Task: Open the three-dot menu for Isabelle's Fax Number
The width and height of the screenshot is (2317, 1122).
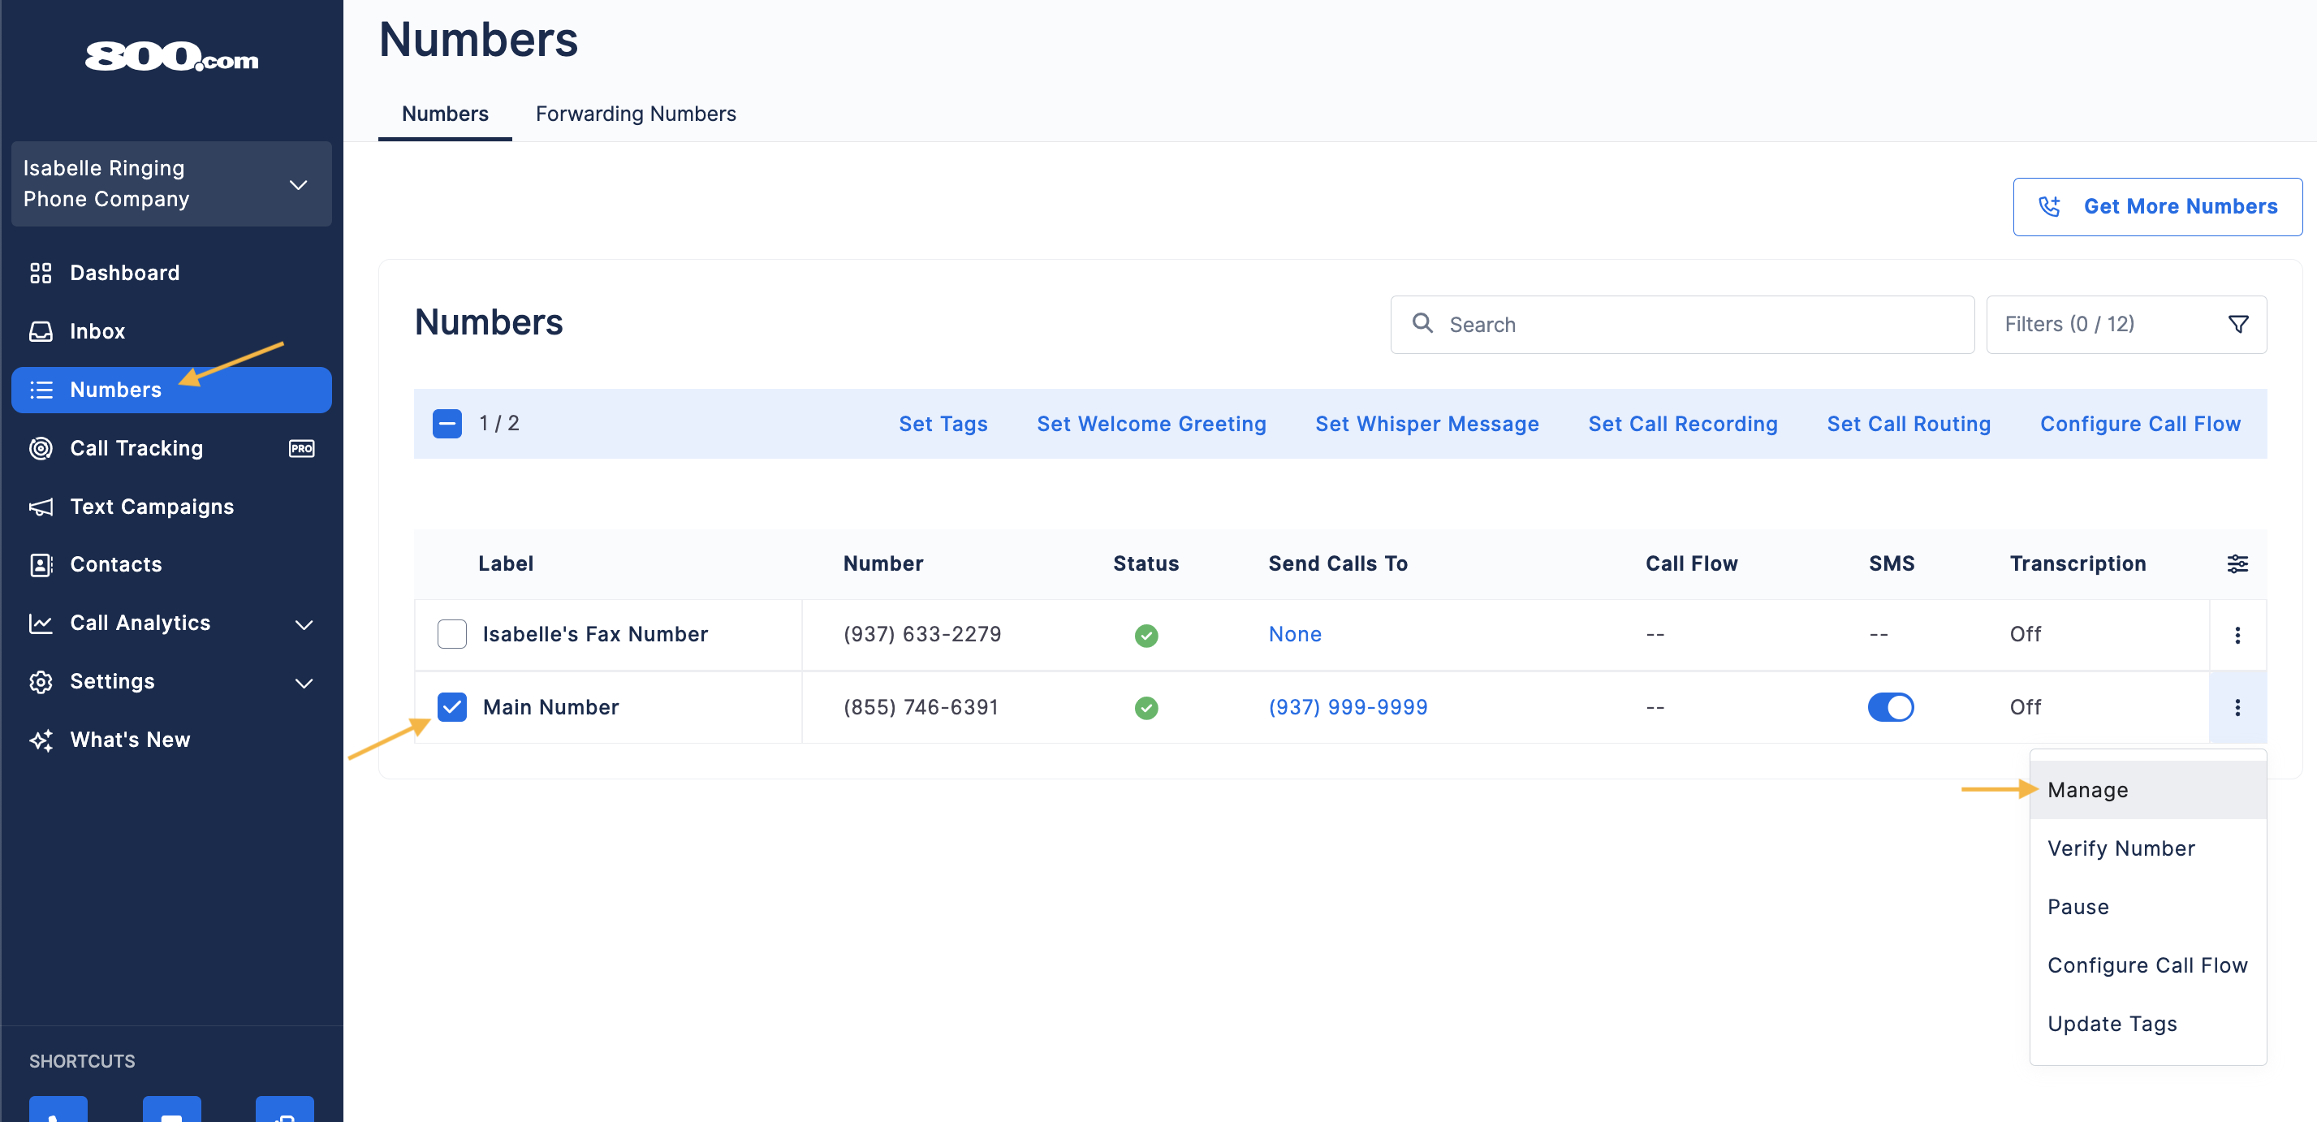Action: pyautogui.click(x=2237, y=635)
